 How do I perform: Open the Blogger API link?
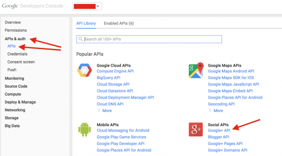point(218,137)
